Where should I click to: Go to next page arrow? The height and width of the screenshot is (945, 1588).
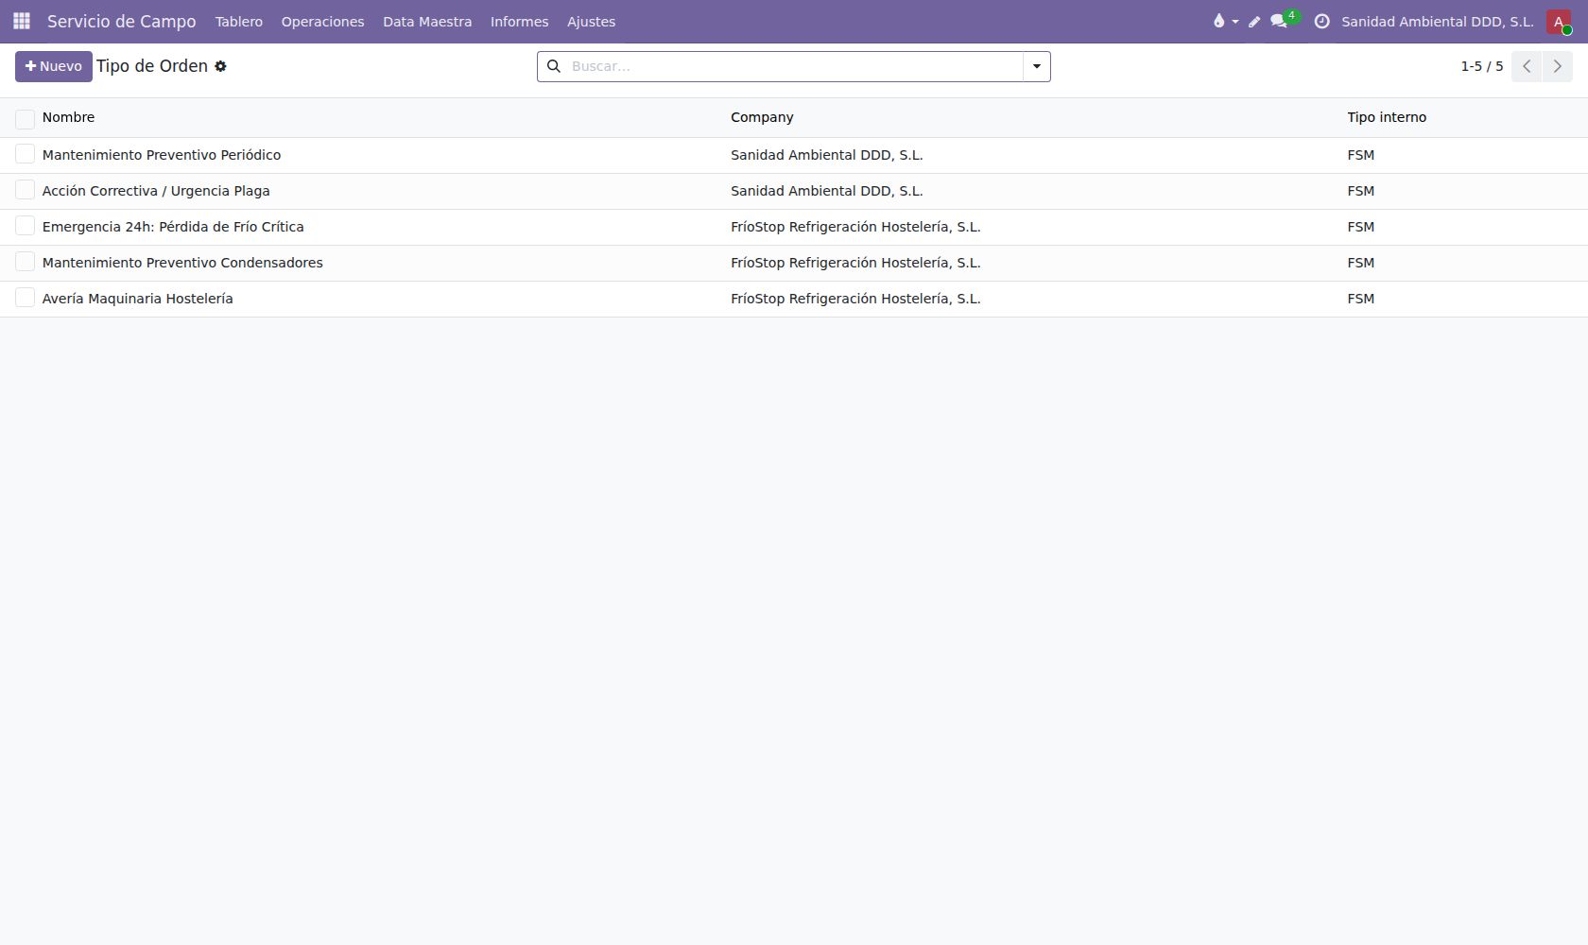click(x=1558, y=66)
